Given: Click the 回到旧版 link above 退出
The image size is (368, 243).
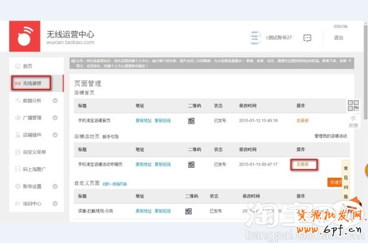Looking at the screenshot, I should tap(341, 27).
